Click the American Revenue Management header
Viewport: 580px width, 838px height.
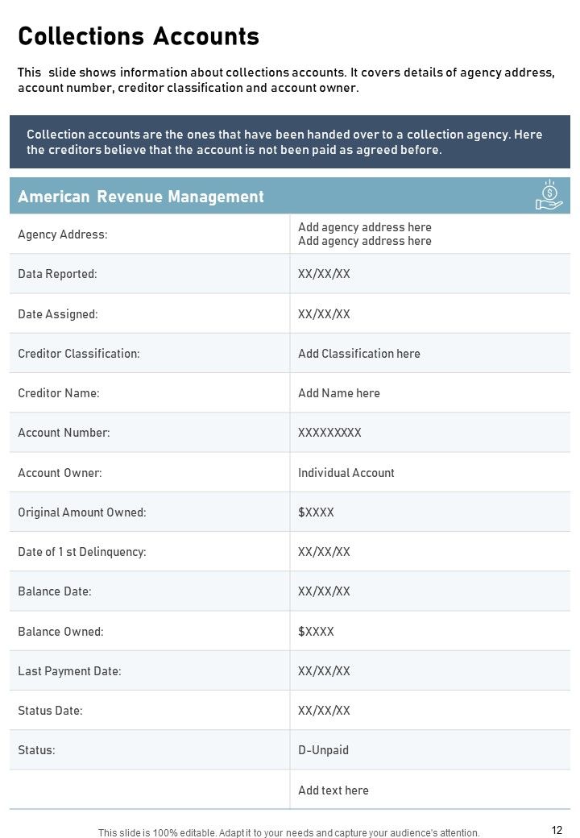pos(141,197)
